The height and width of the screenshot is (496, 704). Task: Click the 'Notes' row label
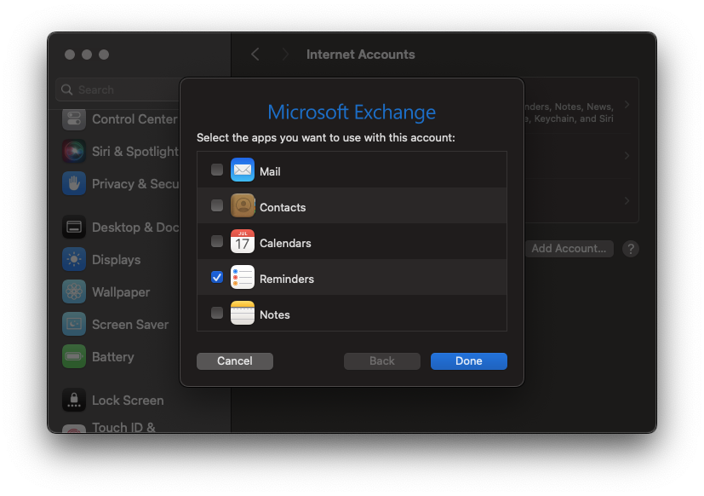pos(274,314)
